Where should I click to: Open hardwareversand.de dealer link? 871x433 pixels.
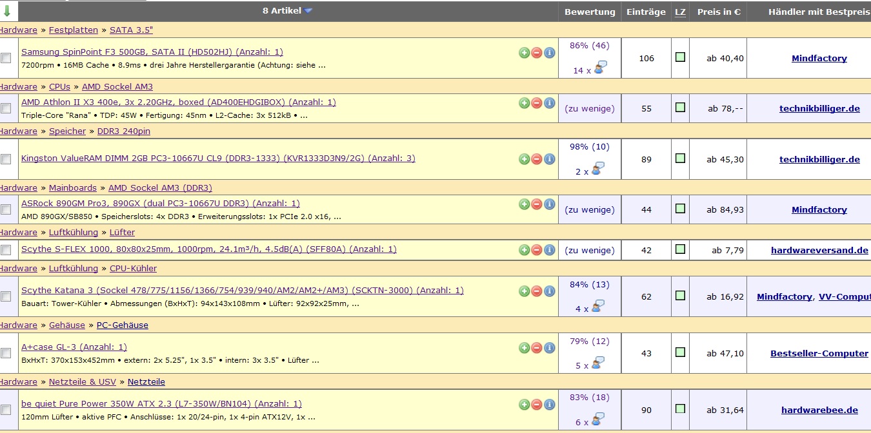819,251
